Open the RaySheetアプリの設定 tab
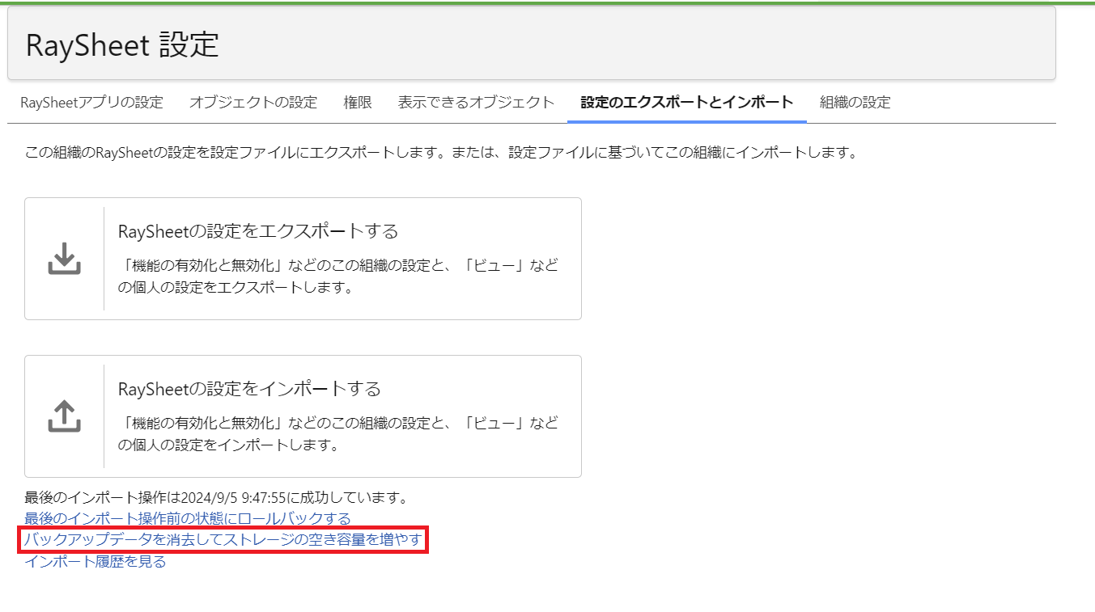This screenshot has width=1095, height=612. point(91,102)
